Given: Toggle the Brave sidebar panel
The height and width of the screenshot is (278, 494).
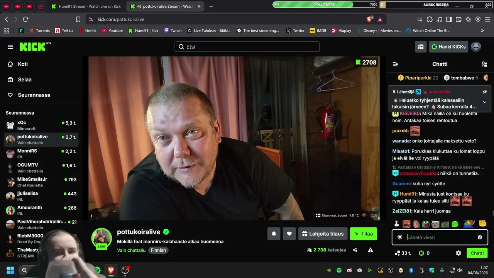Looking at the screenshot, I should coord(449,19).
